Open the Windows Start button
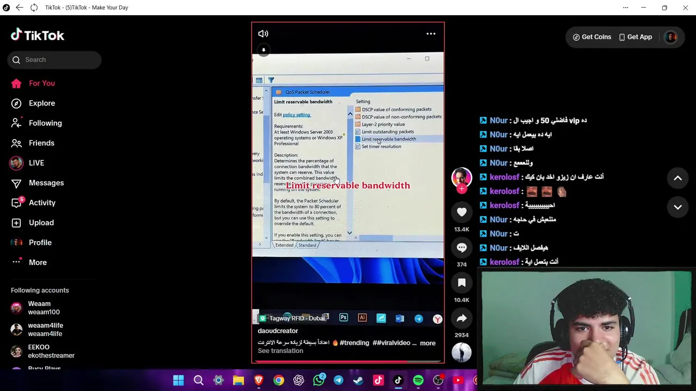 [x=178, y=381]
